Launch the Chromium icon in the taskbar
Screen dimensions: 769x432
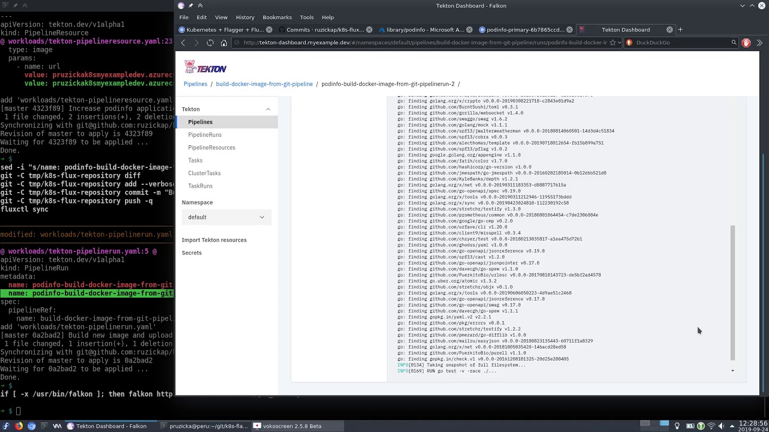(31, 426)
